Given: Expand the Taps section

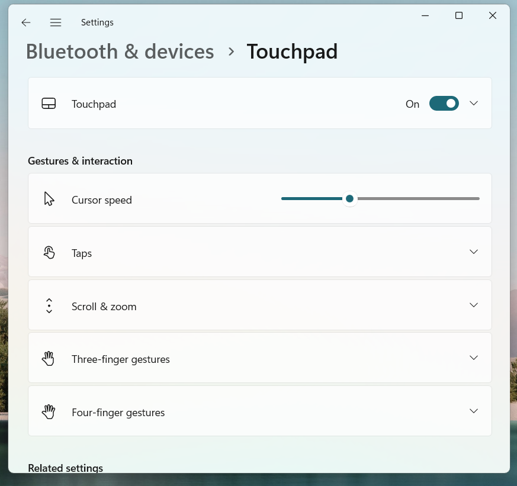Looking at the screenshot, I should (473, 252).
